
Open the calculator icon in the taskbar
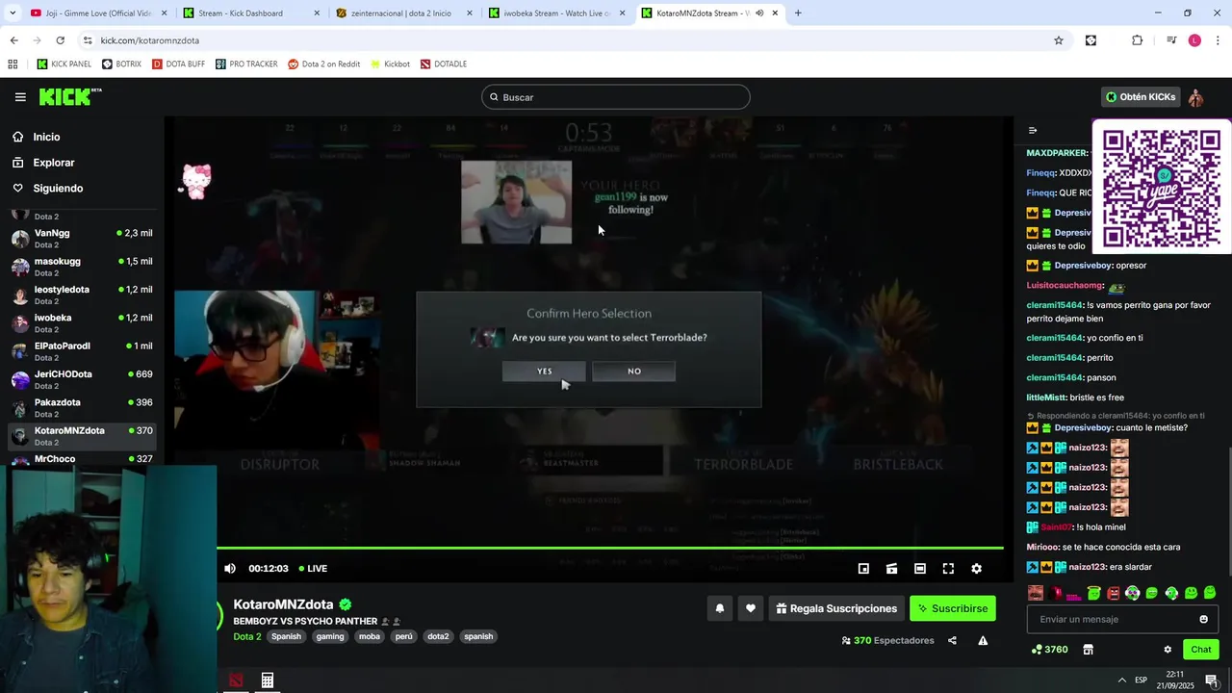pos(268,680)
